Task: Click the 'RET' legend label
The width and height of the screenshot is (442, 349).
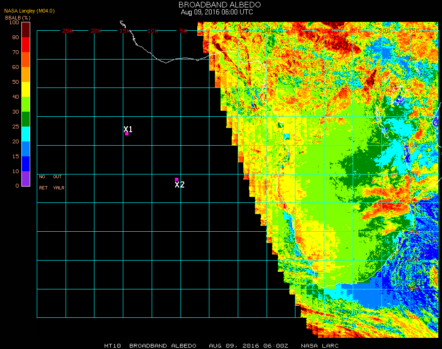Action: (x=43, y=188)
